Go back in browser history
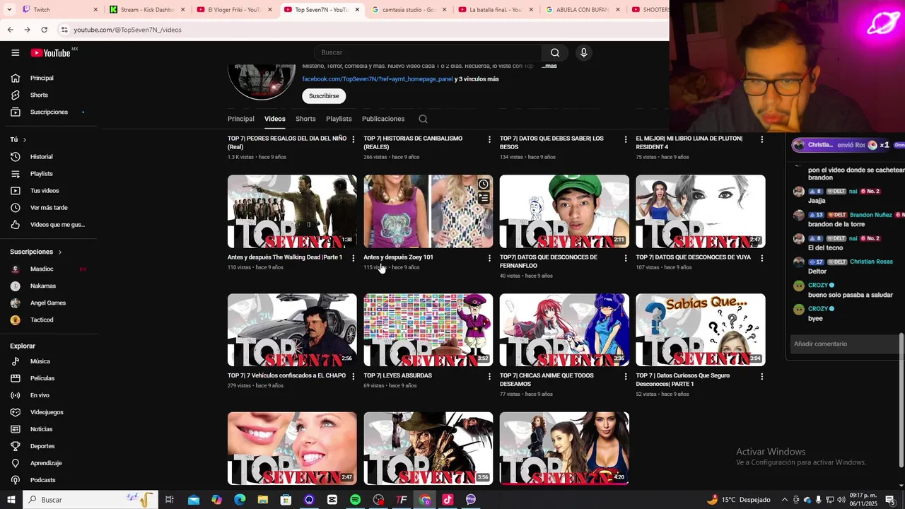Screen dimensions: 905x509 tap(10, 30)
